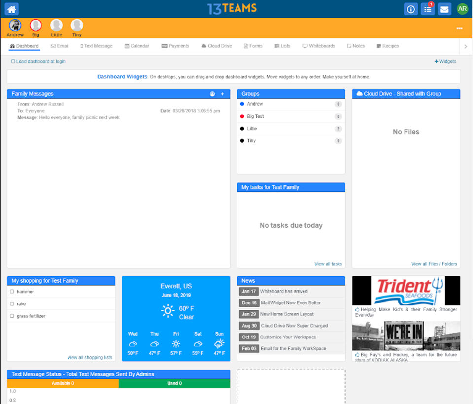
Task: Switch to the Dashboard tab
Action: [x=25, y=46]
